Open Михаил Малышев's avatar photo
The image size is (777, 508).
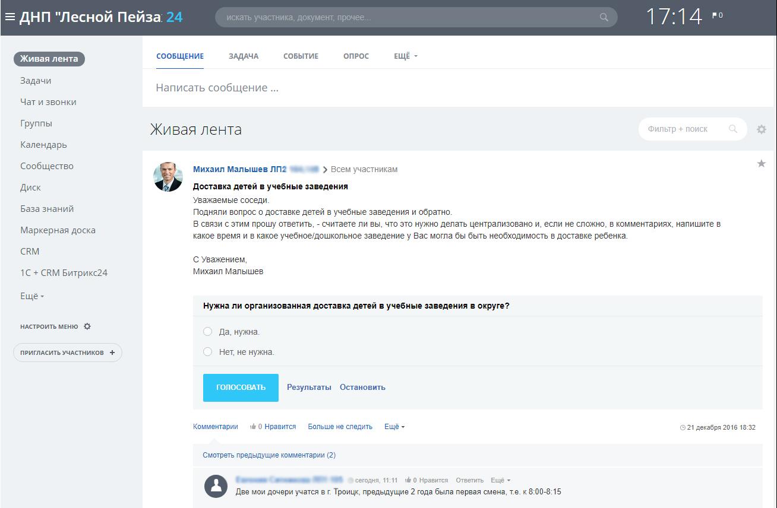point(168,176)
